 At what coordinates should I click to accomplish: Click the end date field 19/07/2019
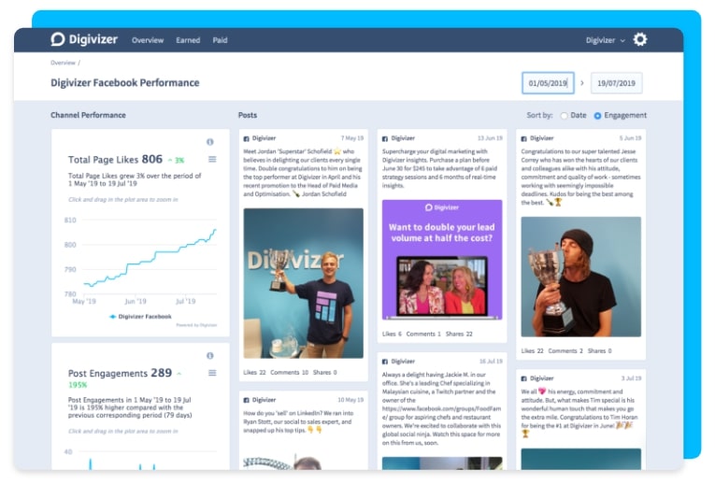coord(616,83)
